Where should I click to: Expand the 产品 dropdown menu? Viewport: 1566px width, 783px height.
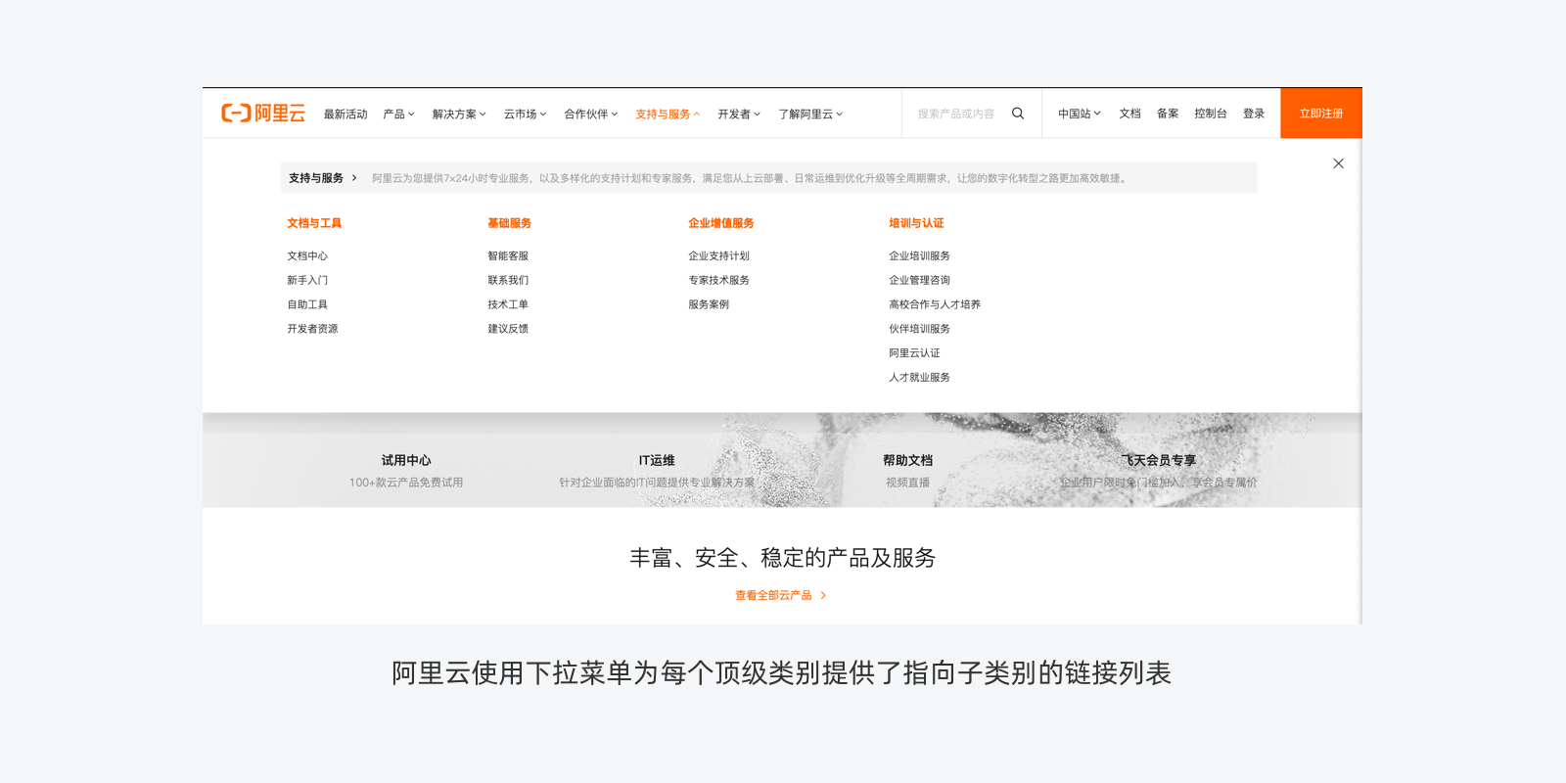tap(398, 115)
